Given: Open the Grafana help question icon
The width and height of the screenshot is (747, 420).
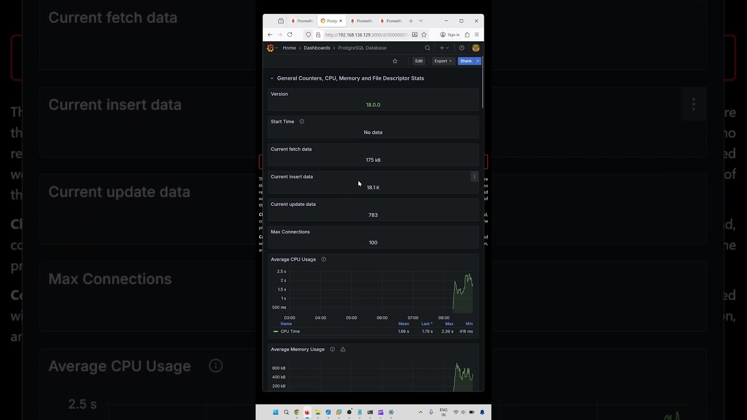Looking at the screenshot, I should click(x=462, y=48).
